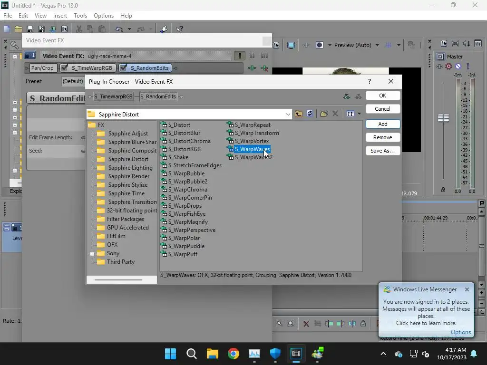Click the red X Delete icon in timeline toolbar
Image resolution: width=487 pixels, height=365 pixels.
(x=306, y=324)
